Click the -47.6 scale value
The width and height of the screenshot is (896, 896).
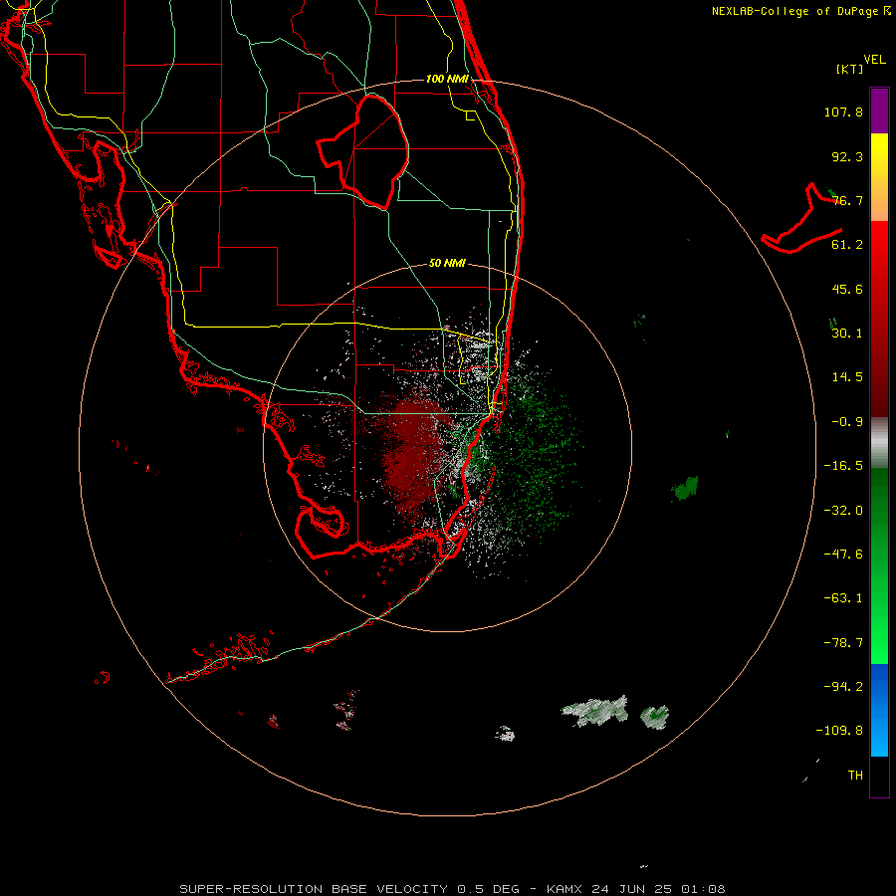843,555
